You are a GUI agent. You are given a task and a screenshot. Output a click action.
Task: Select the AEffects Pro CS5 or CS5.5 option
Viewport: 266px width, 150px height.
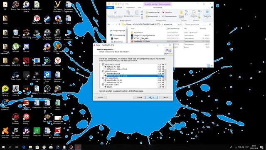pos(105,69)
